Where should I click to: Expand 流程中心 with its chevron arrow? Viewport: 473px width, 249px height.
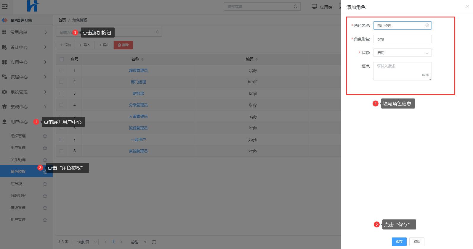[x=45, y=77]
